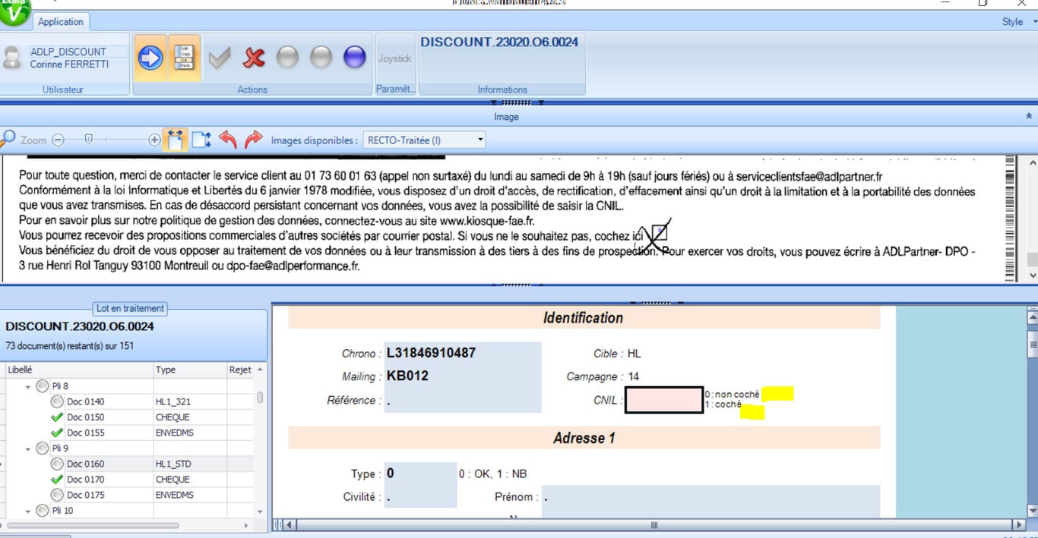
Task: Click the Prénom input field
Action: [x=710, y=498]
